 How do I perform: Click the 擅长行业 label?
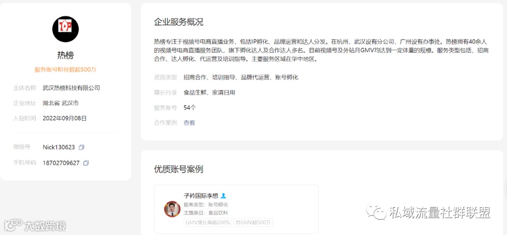(x=166, y=93)
